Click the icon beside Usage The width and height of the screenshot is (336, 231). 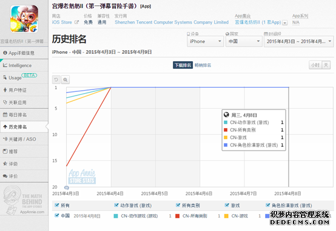(5, 77)
